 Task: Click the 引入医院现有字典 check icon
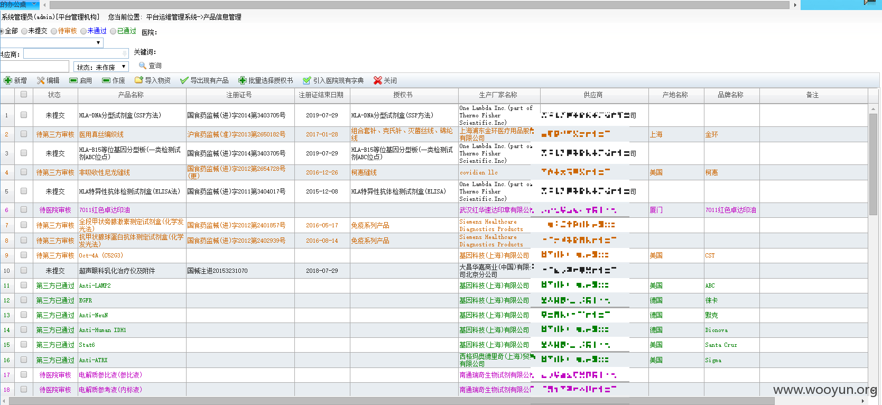click(307, 80)
